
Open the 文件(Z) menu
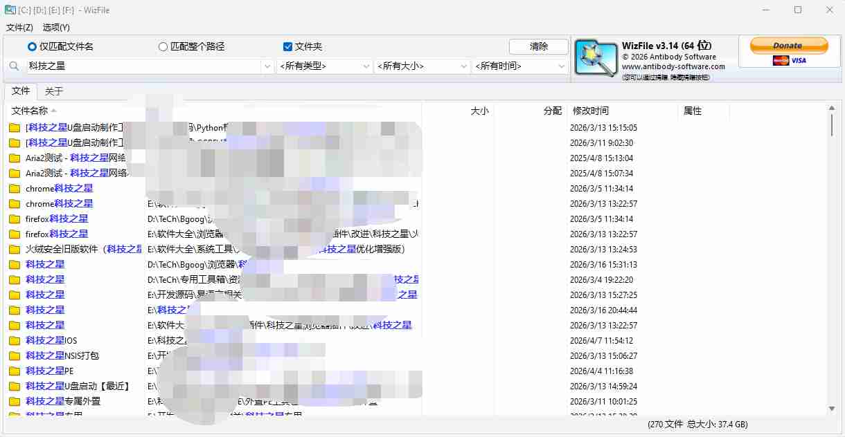tap(19, 28)
